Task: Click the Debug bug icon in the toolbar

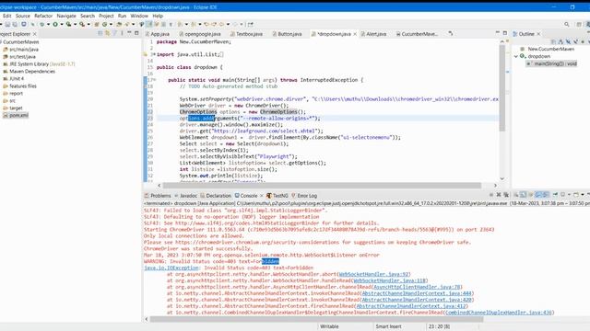Action: click(x=41, y=25)
